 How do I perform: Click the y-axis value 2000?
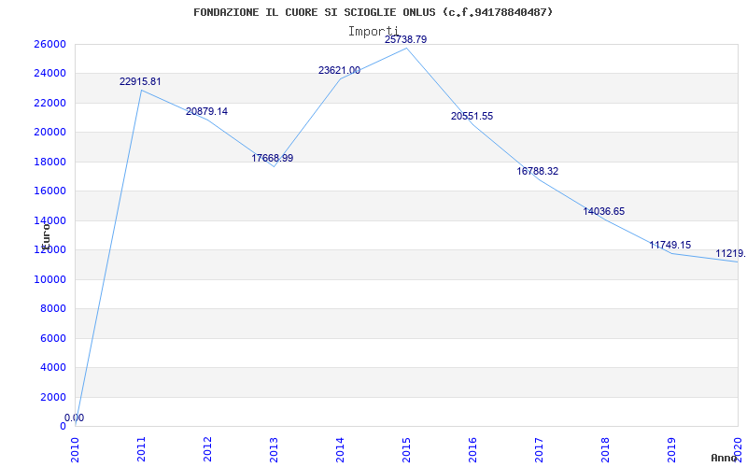coord(52,397)
